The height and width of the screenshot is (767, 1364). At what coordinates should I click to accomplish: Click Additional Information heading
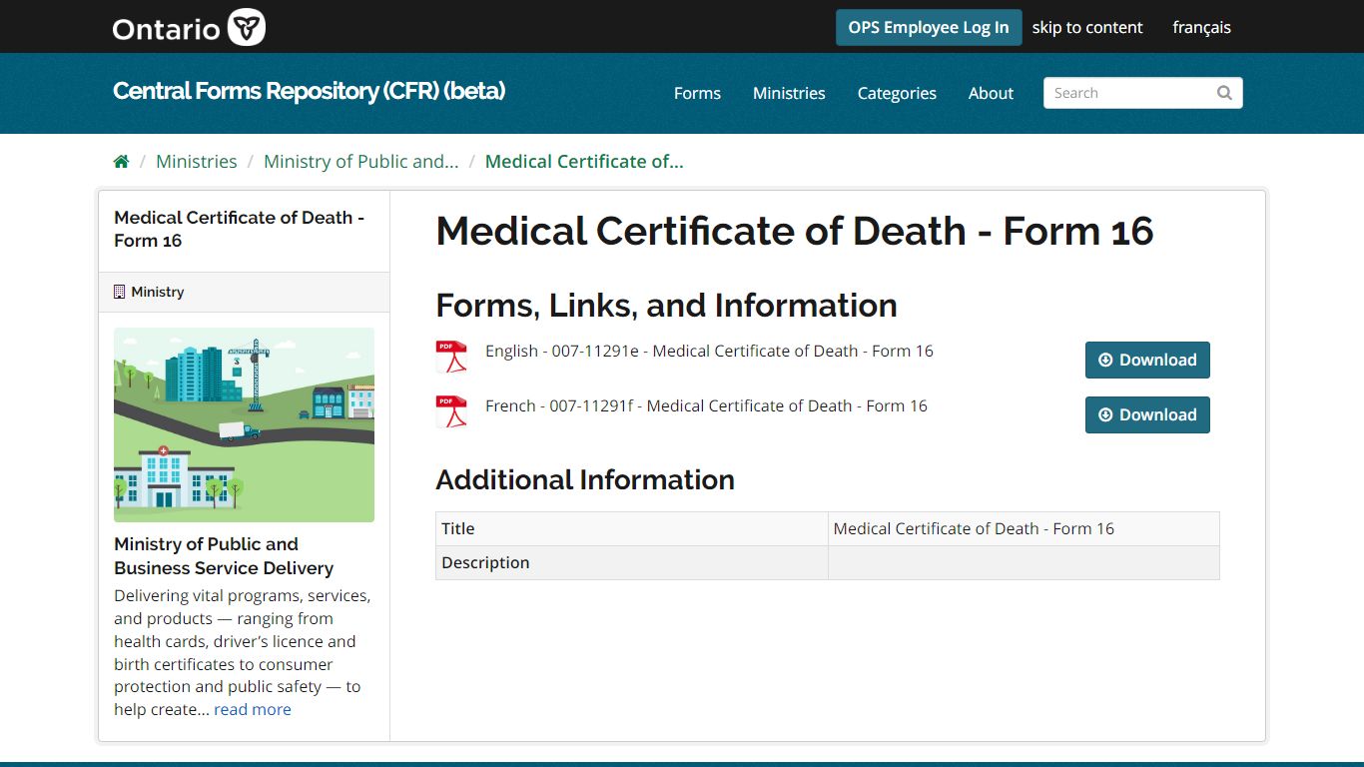click(x=585, y=479)
